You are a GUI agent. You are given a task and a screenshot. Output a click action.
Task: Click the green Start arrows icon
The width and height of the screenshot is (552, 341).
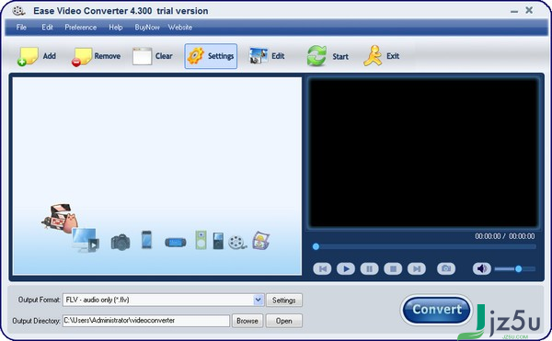(x=316, y=56)
